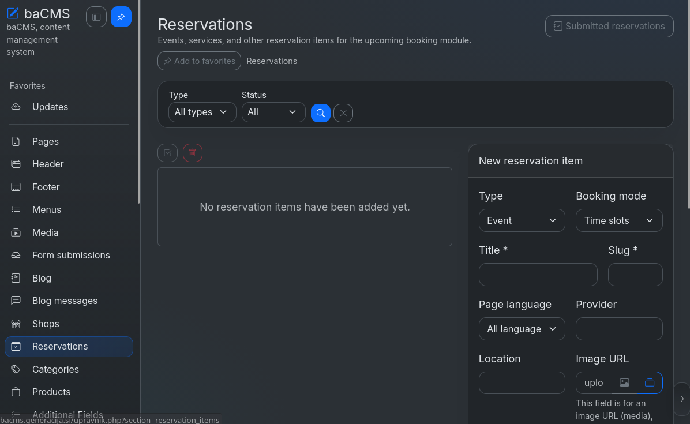The image size is (690, 424).
Task: Click the blue pin sidebar icon
Action: point(121,17)
